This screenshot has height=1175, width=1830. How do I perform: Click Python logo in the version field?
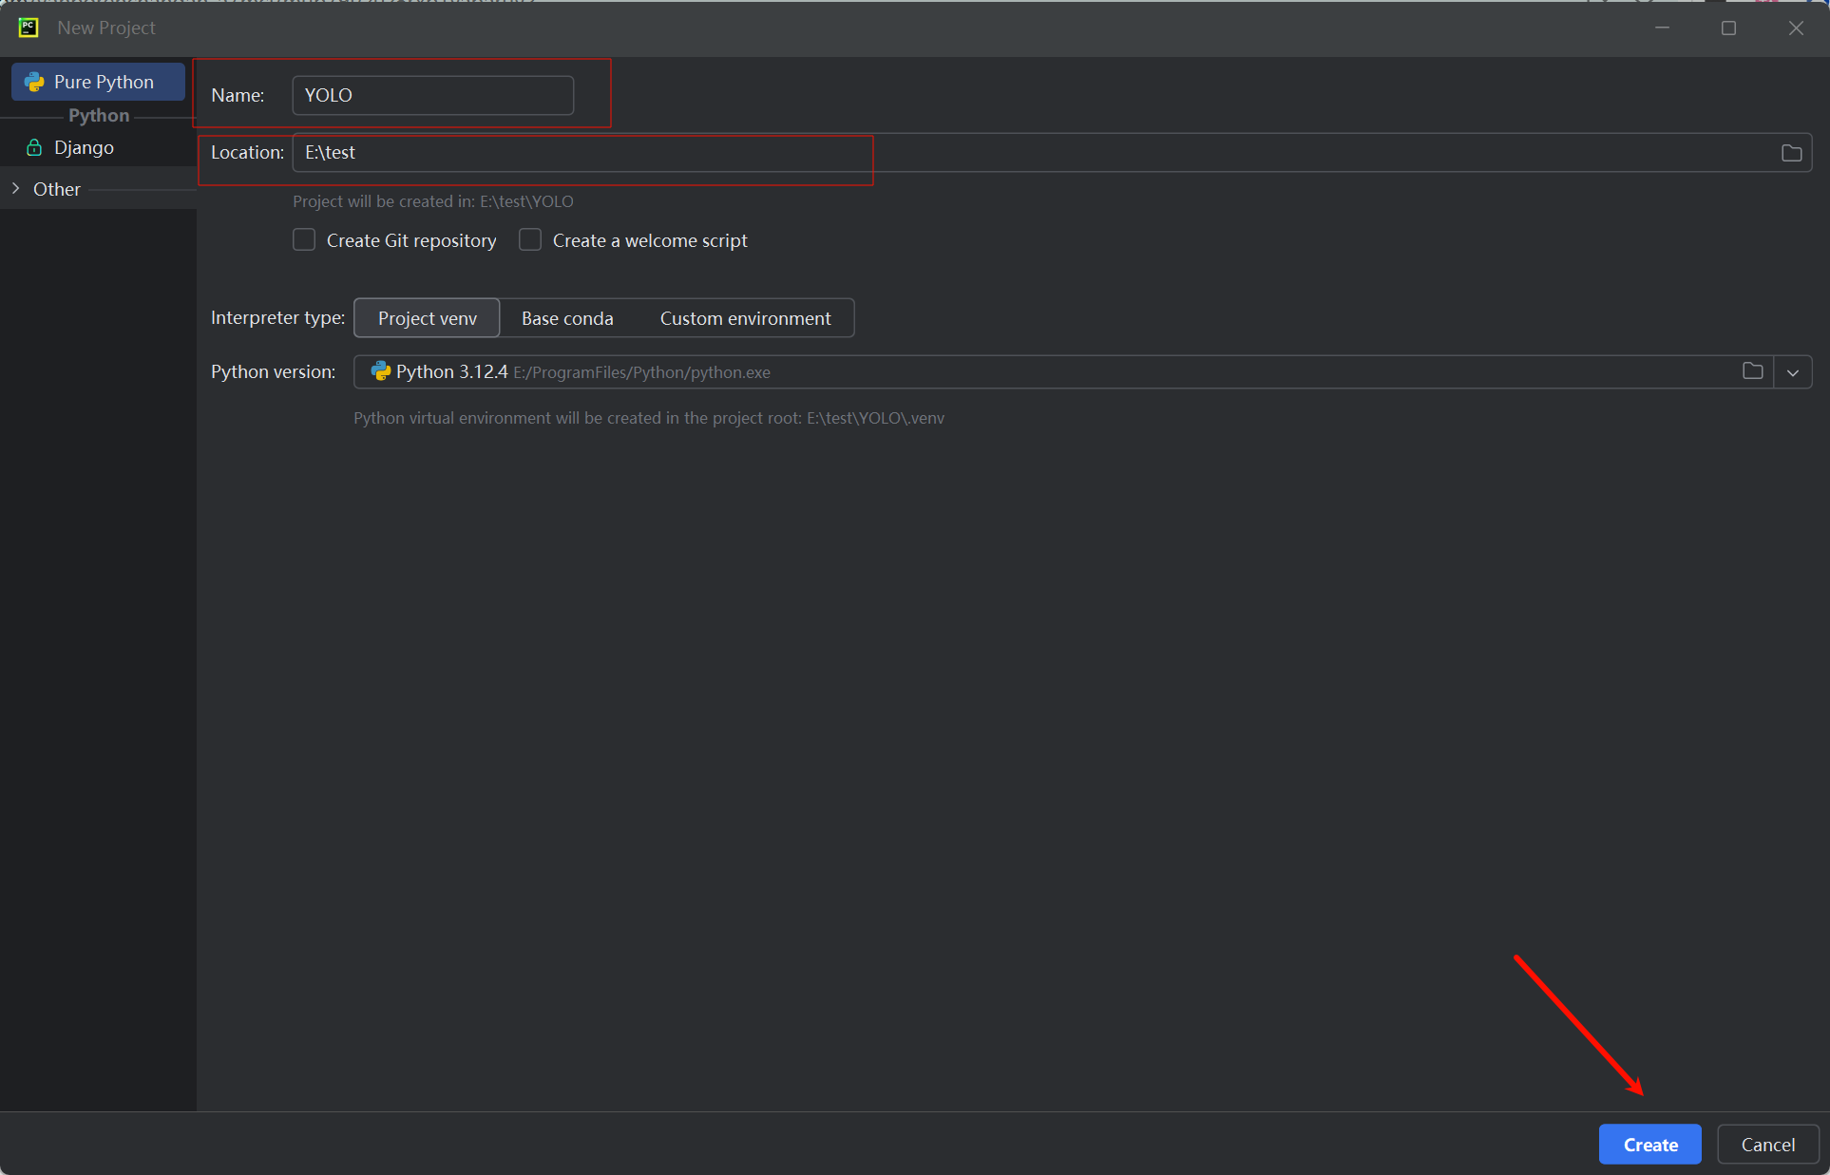tap(381, 371)
